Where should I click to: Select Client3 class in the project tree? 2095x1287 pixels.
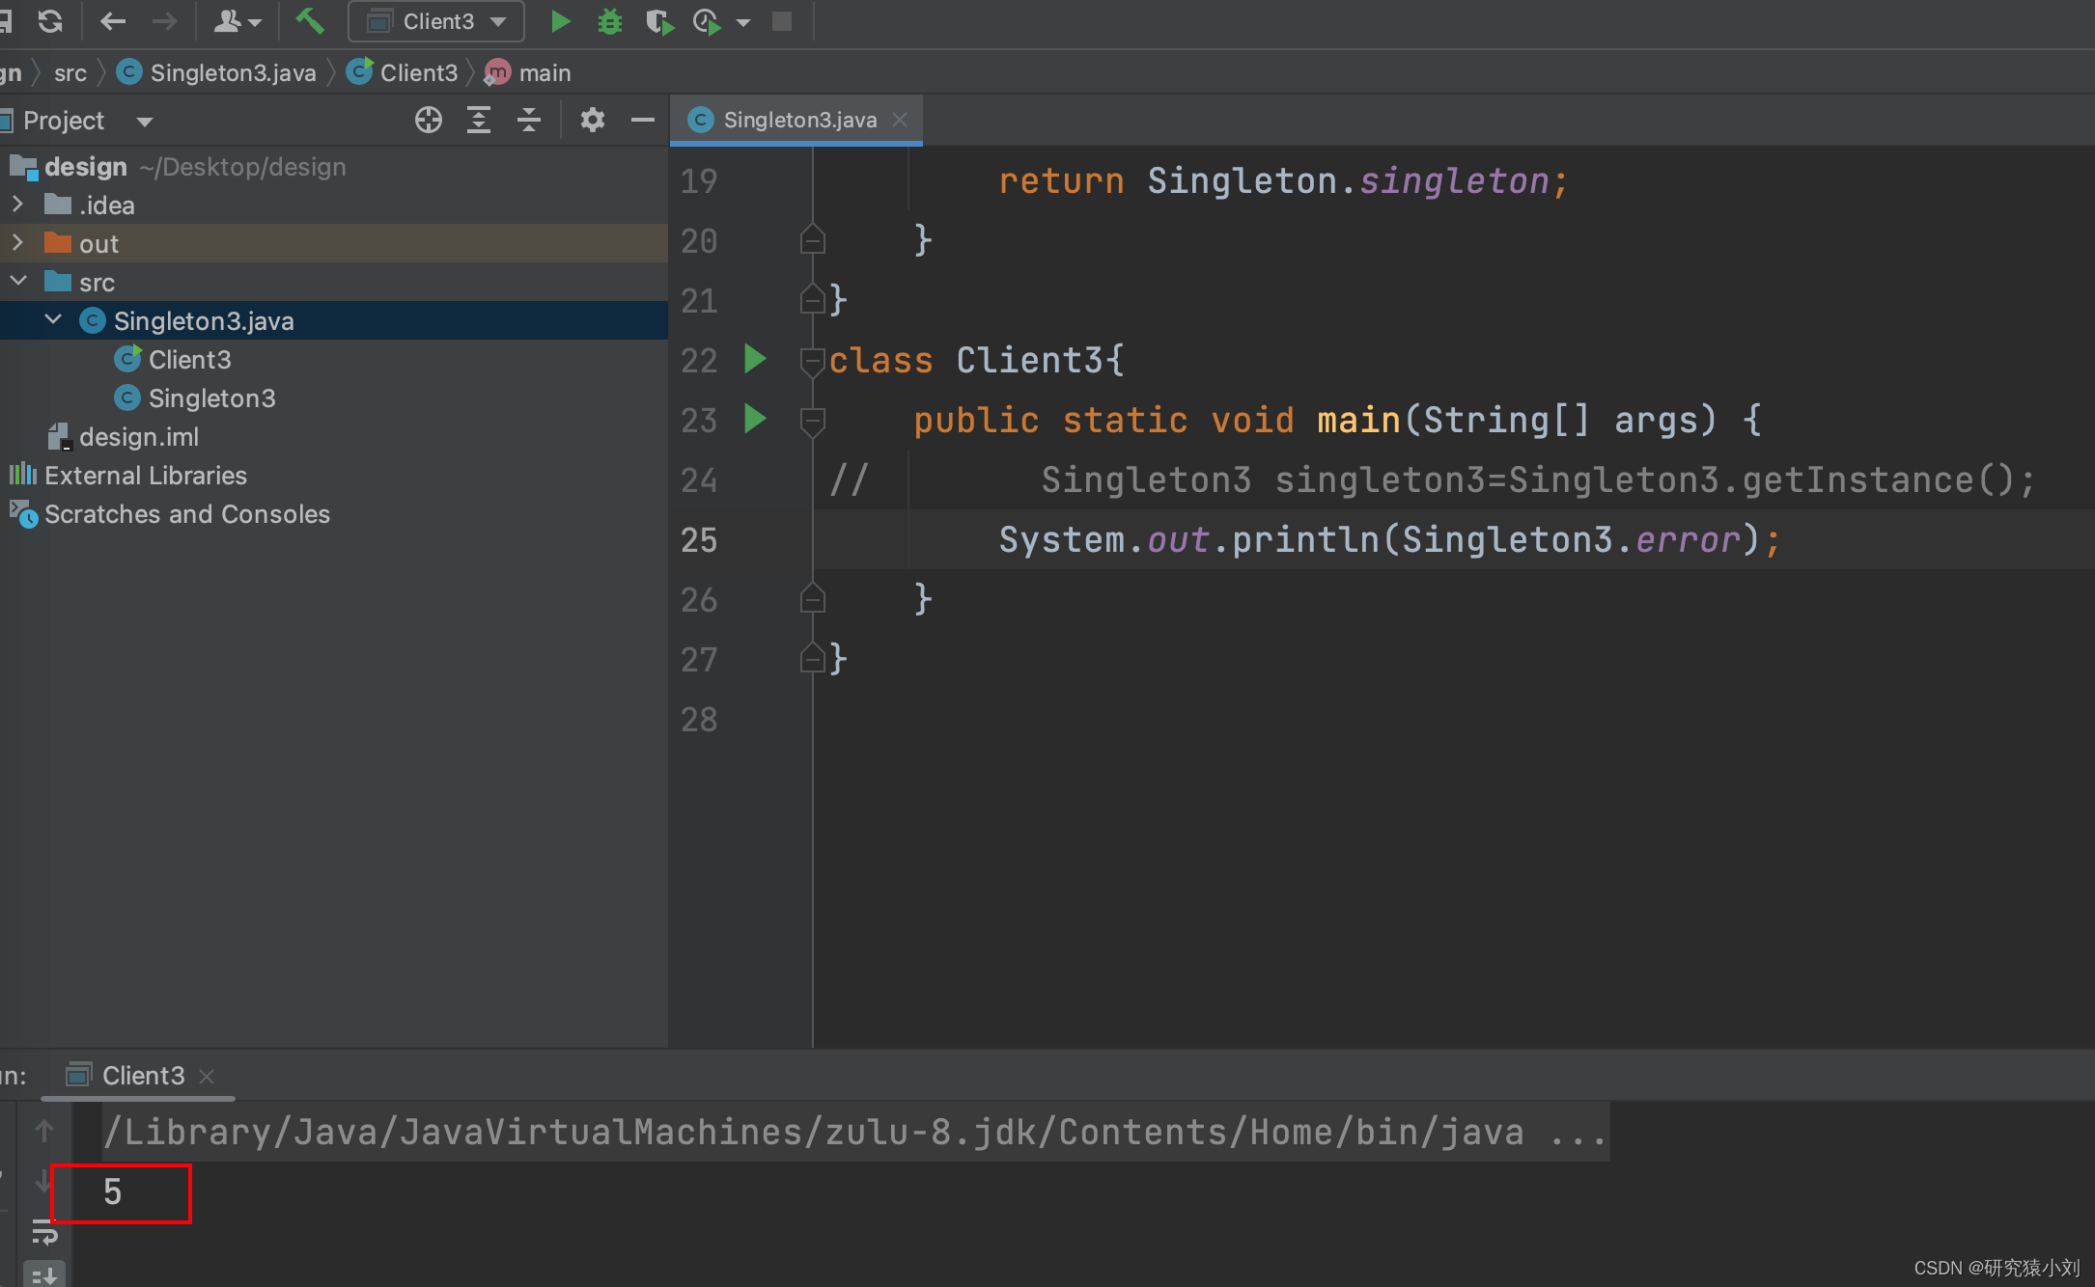189,360
